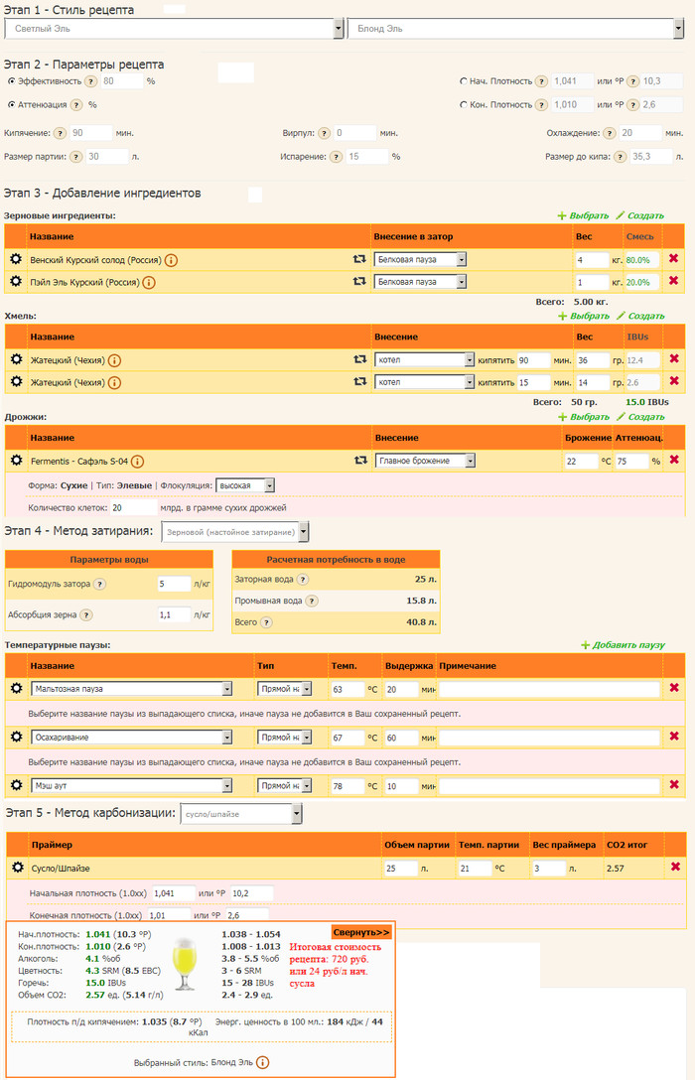Click help icon next to Промывная вода
Image resolution: width=695 pixels, height=1080 pixels.
click(313, 601)
